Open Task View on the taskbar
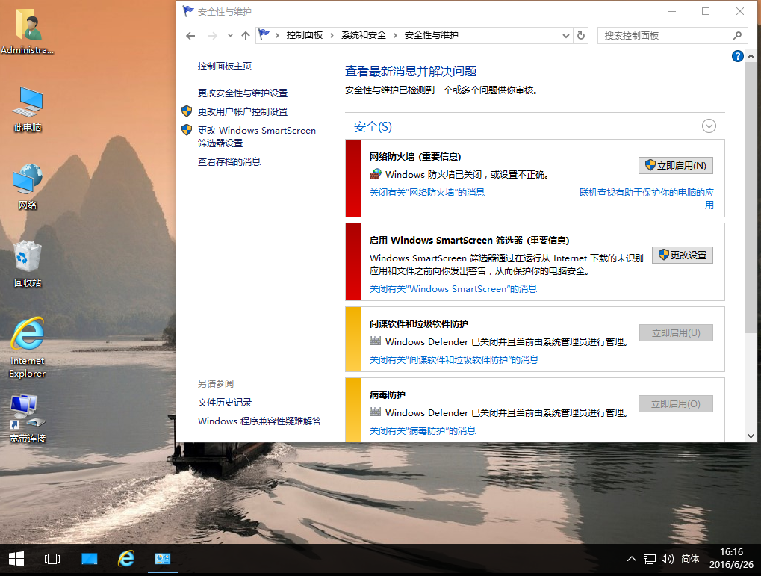The height and width of the screenshot is (576, 761). coord(52,559)
